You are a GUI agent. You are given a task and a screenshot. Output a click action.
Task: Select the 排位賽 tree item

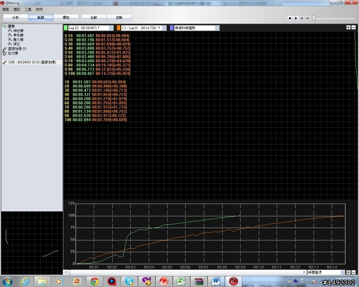click(18, 31)
